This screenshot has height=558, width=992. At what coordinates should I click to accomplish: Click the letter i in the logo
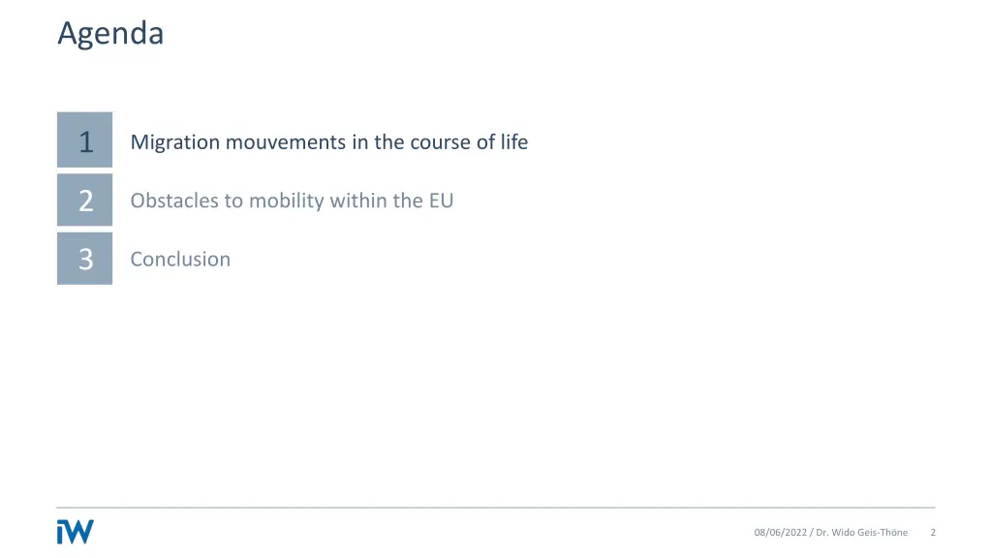point(60,532)
